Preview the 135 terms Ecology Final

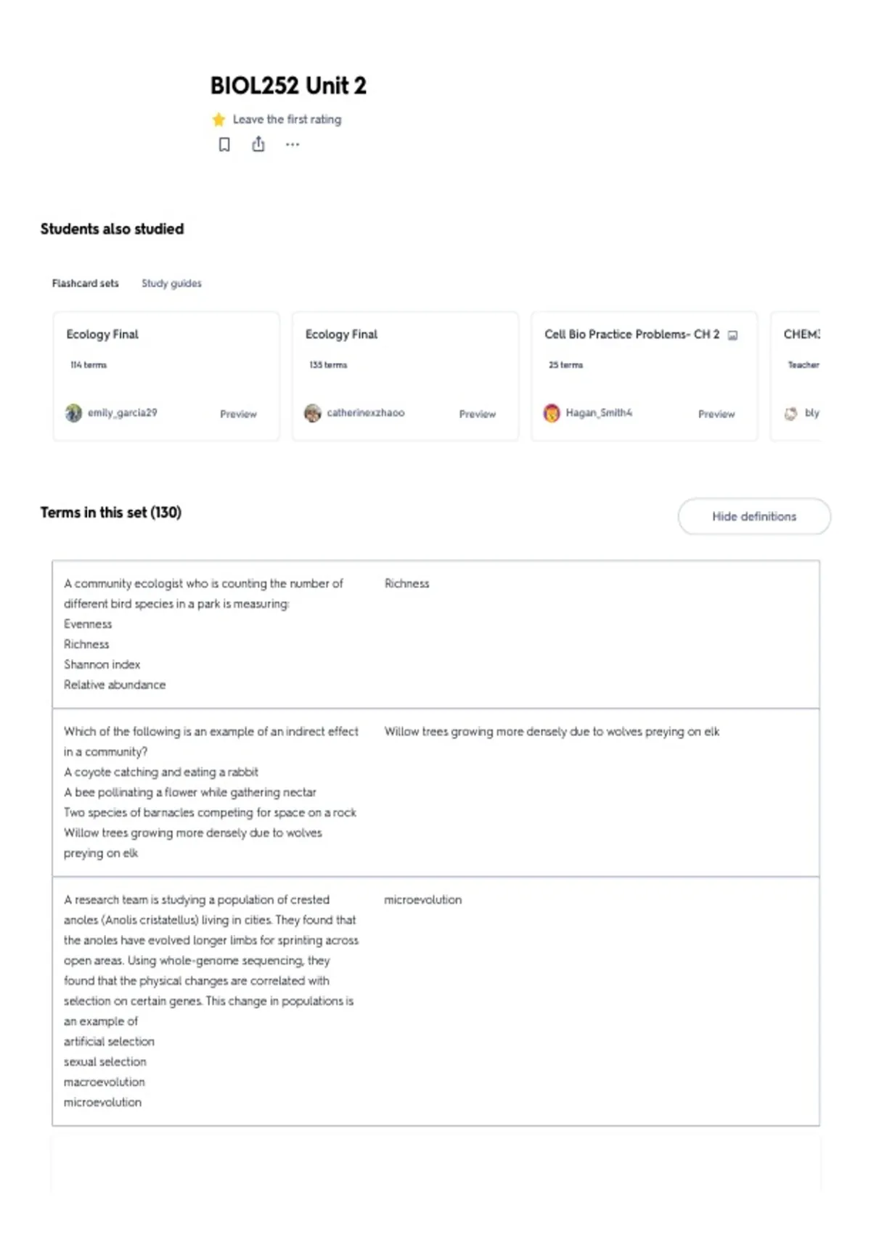tap(477, 414)
